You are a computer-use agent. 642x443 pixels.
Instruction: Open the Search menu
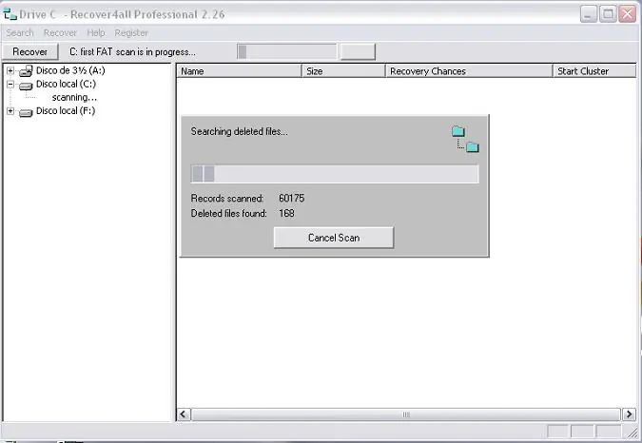(x=20, y=32)
